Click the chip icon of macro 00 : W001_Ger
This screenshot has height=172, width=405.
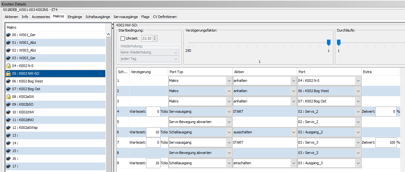click(8, 35)
